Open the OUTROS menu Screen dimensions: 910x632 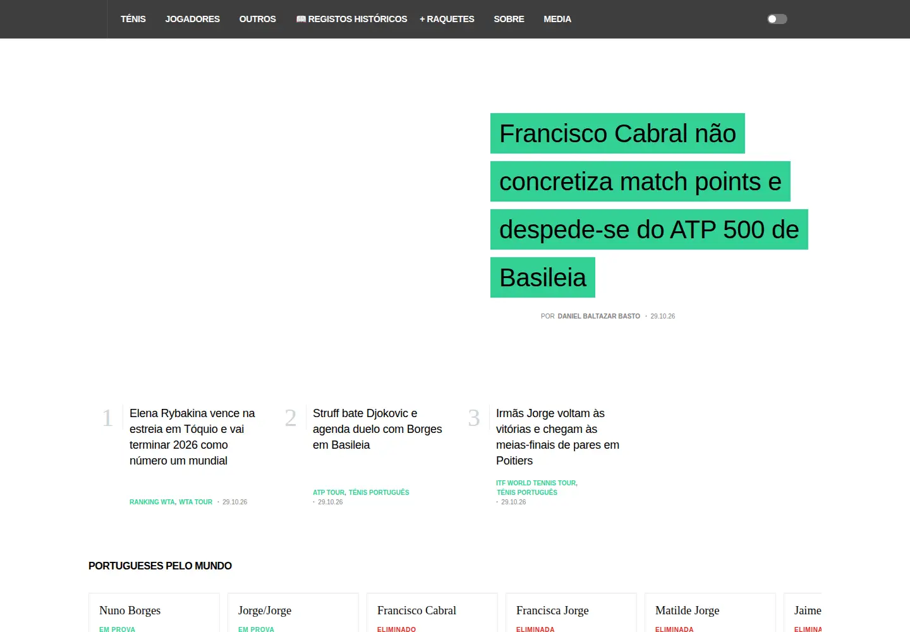(x=258, y=19)
